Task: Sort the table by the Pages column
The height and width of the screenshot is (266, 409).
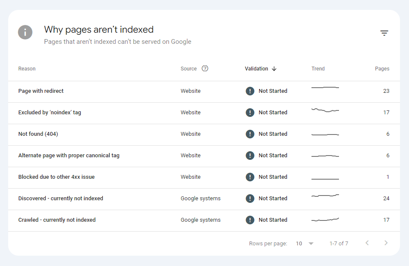Action: click(382, 68)
